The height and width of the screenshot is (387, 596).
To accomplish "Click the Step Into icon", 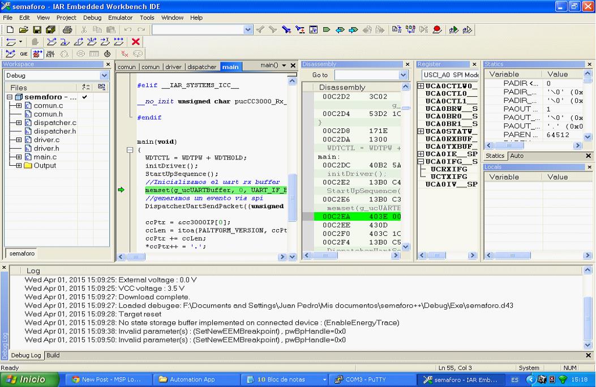I will 65,42.
